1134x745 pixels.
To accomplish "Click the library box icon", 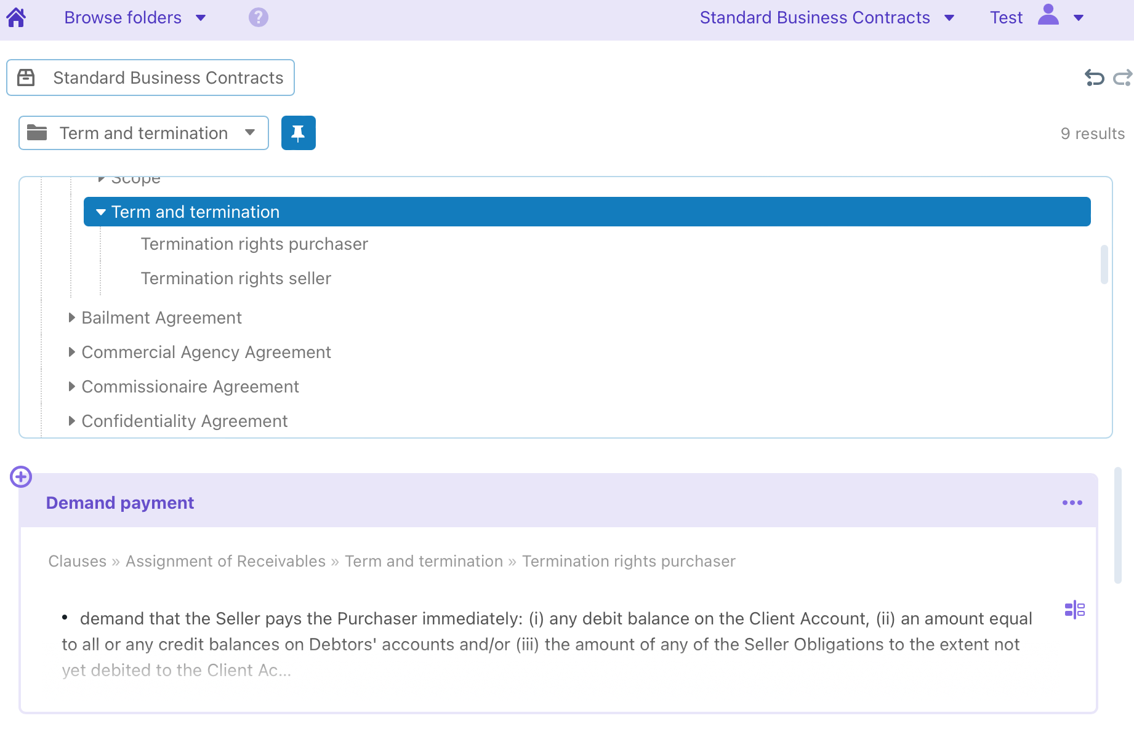I will click(x=26, y=78).
